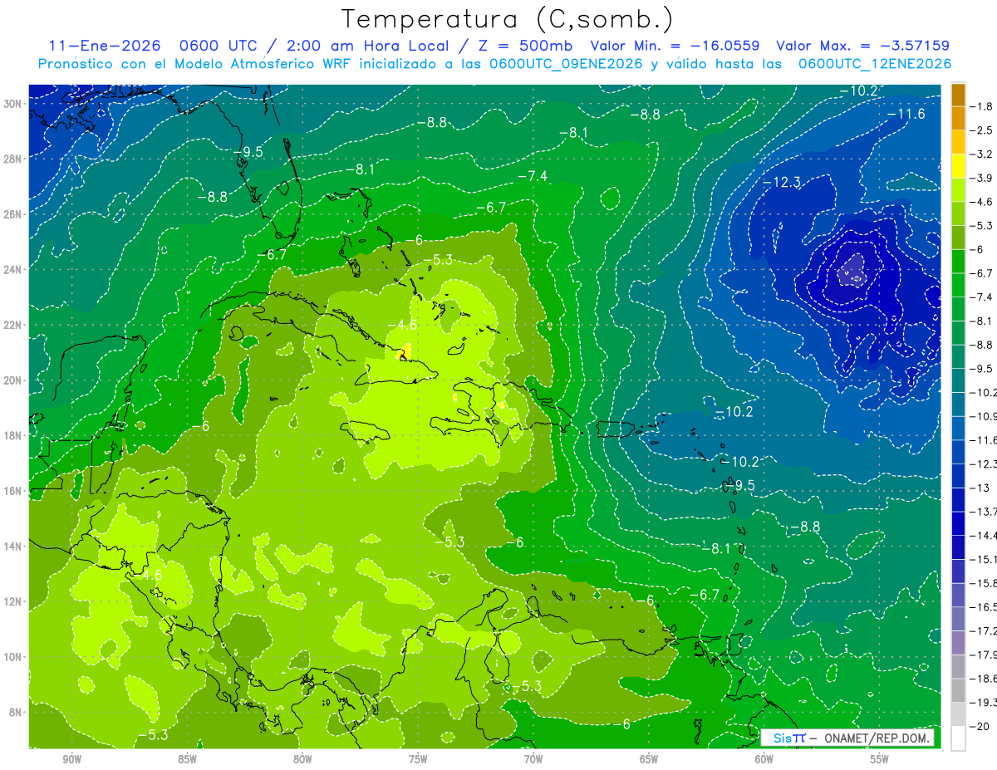This screenshot has width=997, height=770.
Task: Click the '65W' longitude axis label
Action: (x=649, y=759)
